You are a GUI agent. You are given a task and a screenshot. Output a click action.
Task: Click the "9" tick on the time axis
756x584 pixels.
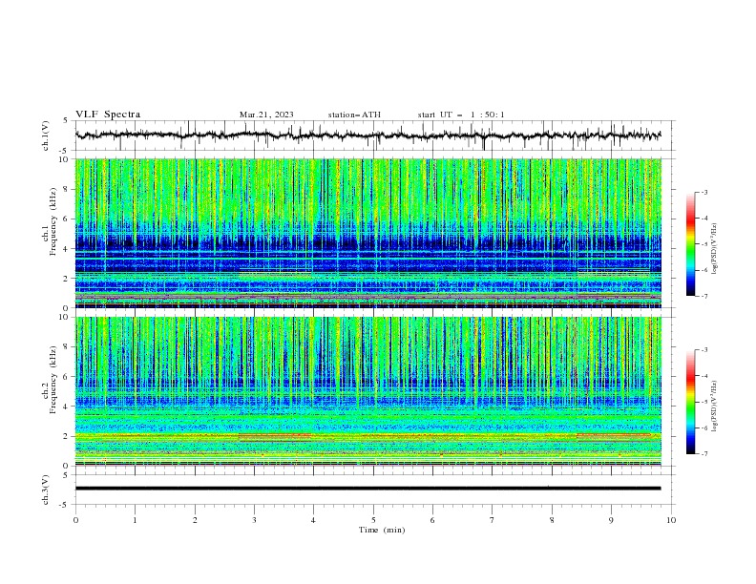coord(611,520)
